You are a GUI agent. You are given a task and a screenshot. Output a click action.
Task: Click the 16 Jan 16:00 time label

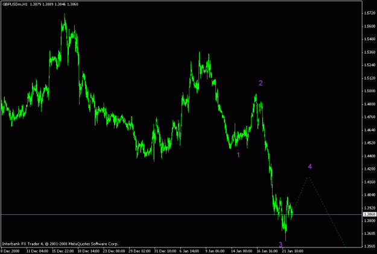267,251
